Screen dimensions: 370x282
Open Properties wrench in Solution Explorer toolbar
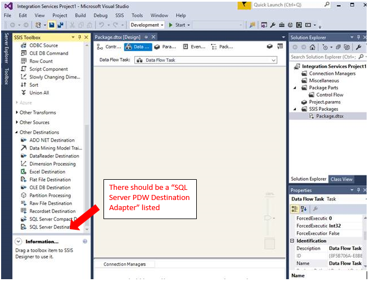tap(358, 47)
